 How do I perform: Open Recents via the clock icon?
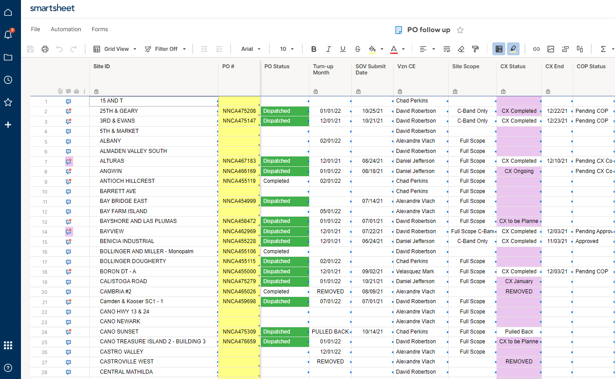point(8,80)
